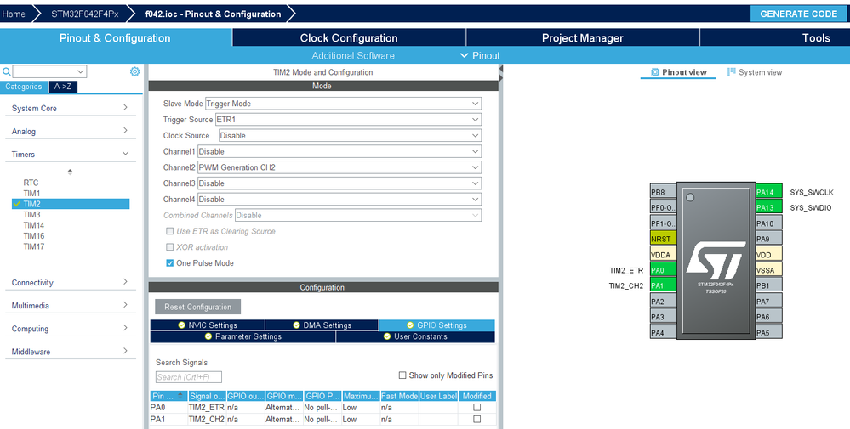Switch to Clock Configuration tab

(349, 38)
